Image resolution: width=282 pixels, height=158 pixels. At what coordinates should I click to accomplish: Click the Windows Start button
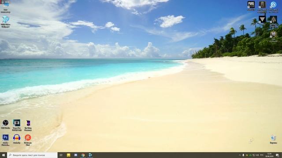(4, 155)
